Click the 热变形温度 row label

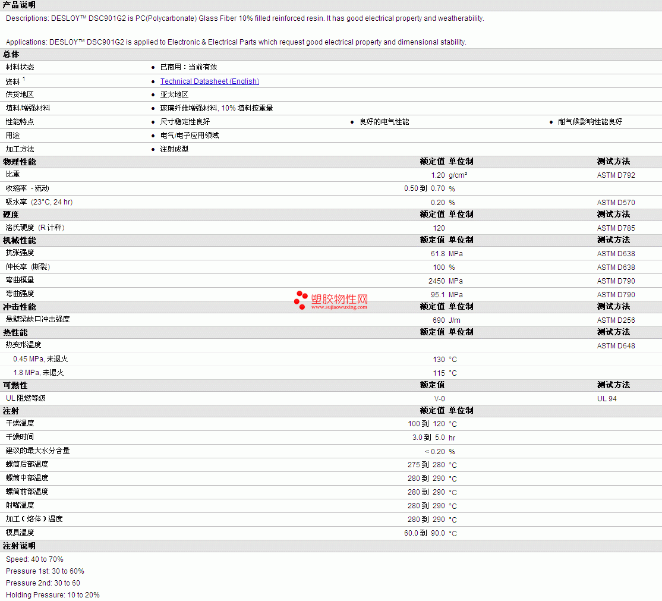click(x=24, y=345)
